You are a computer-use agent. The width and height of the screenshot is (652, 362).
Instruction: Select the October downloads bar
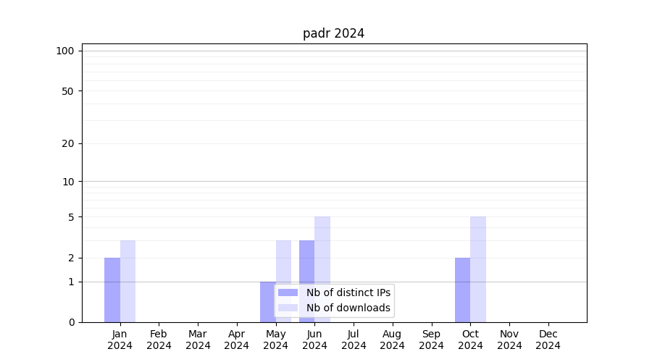click(x=478, y=269)
